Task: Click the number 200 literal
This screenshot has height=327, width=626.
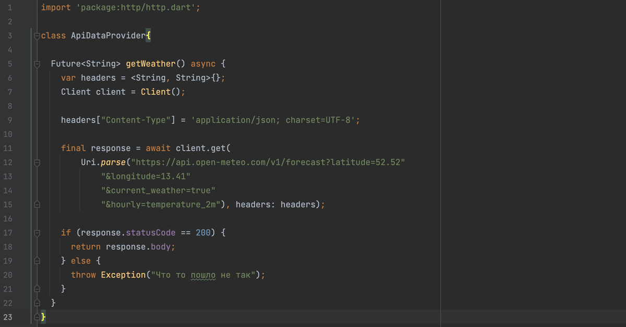Action: [203, 233]
